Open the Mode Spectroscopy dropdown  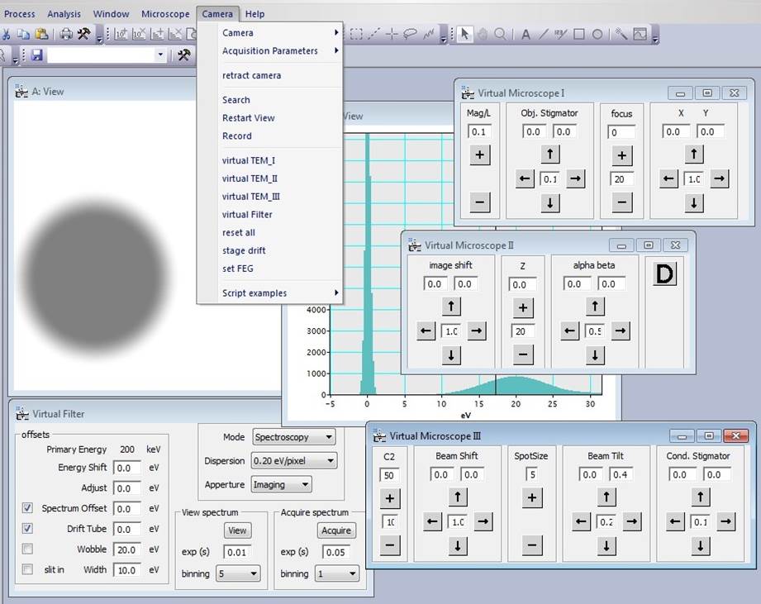pyautogui.click(x=294, y=437)
